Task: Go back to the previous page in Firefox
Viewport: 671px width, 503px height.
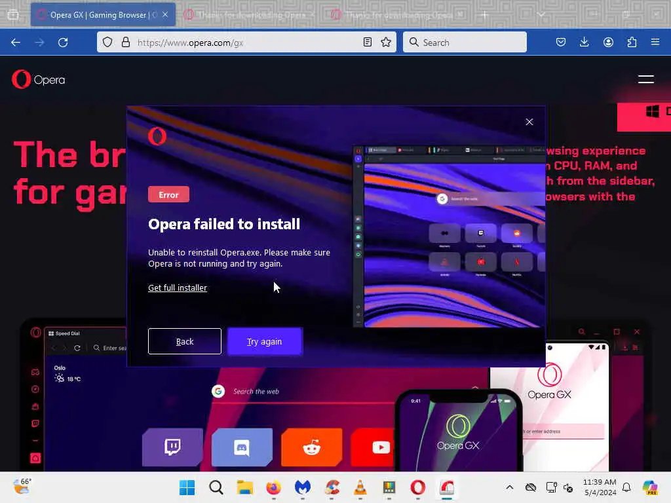Action: coord(16,43)
